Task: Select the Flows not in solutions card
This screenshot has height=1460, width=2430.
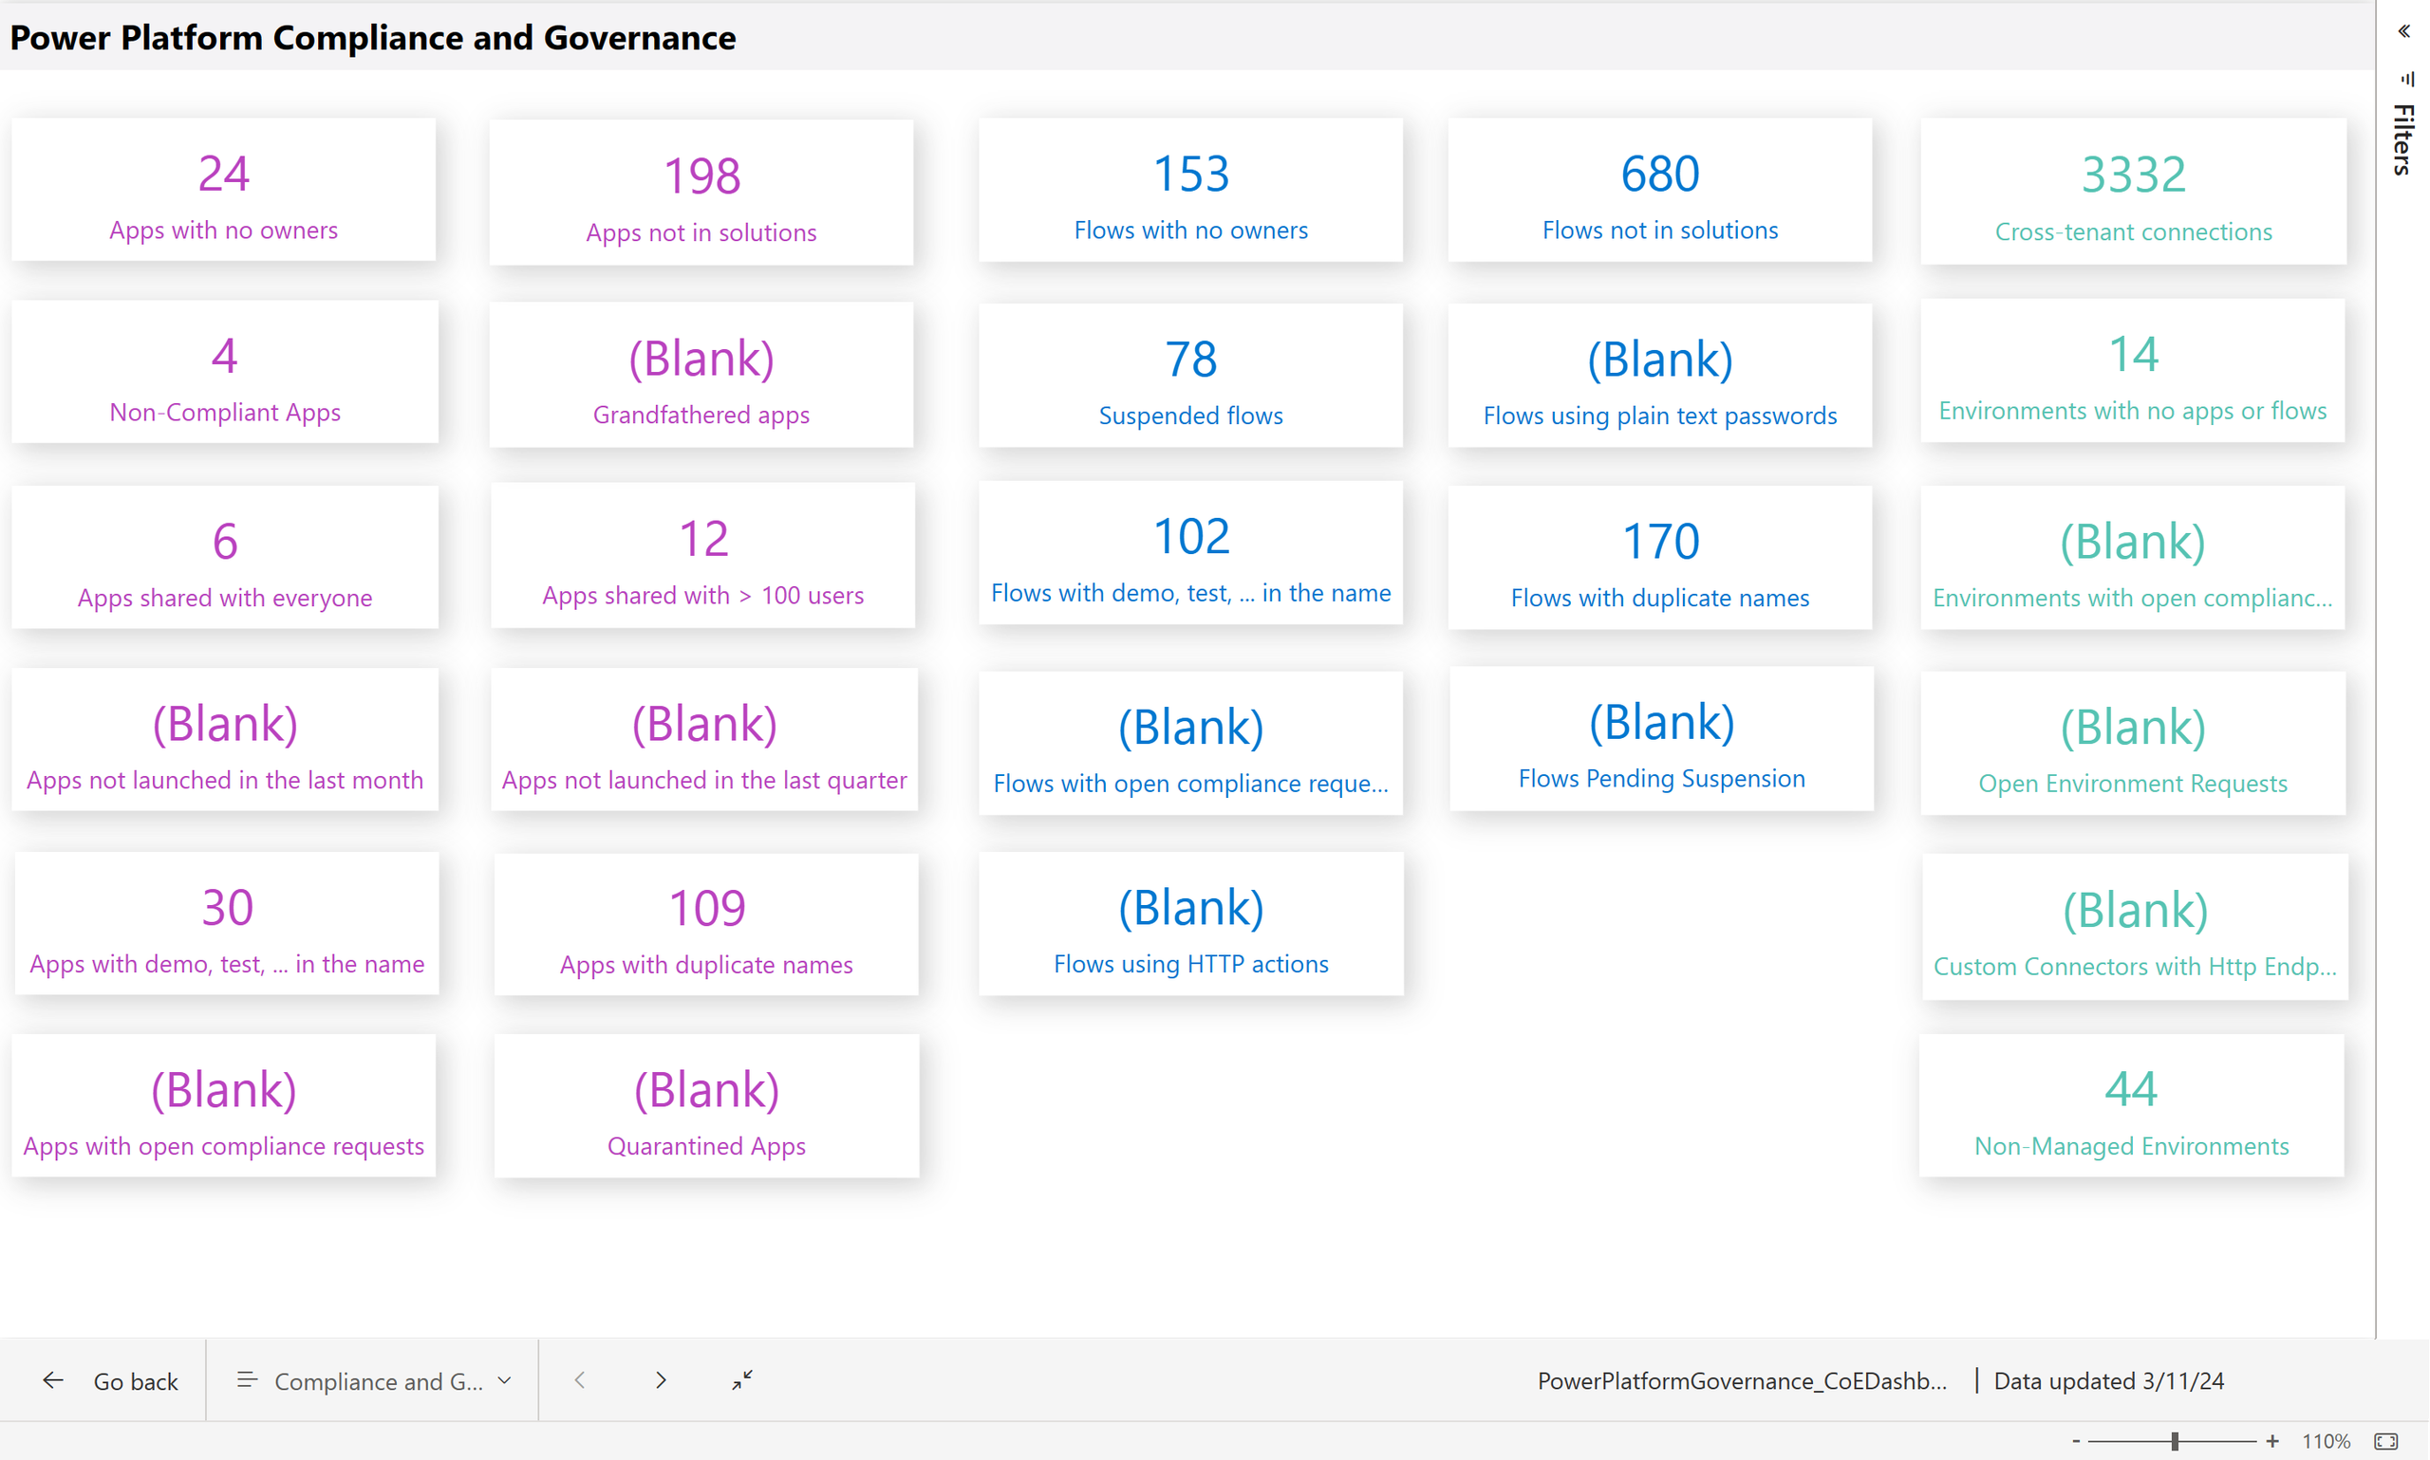Action: [1659, 191]
